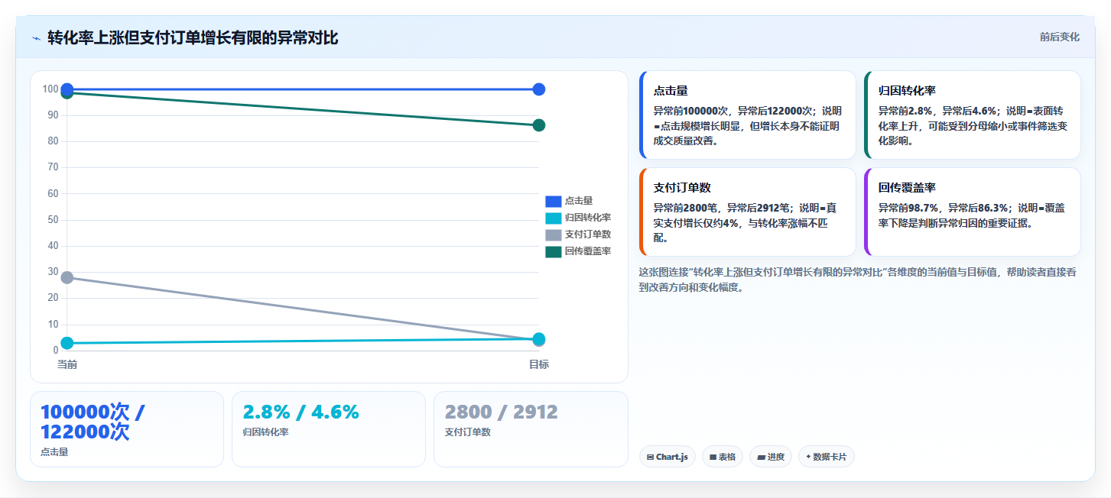The width and height of the screenshot is (1111, 498).
Task: Click 支付订单数 data point at 当前
Action: click(x=67, y=277)
